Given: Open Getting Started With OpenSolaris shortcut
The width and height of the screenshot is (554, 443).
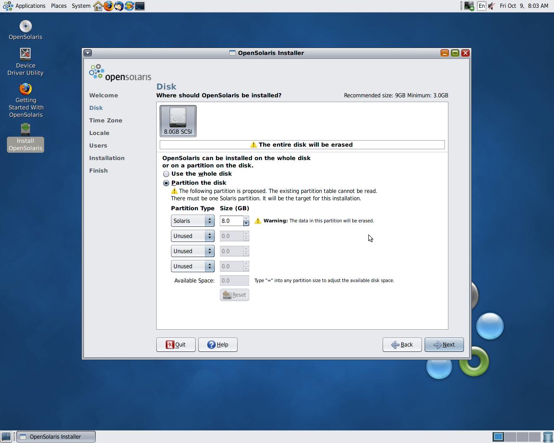Looking at the screenshot, I should [26, 100].
